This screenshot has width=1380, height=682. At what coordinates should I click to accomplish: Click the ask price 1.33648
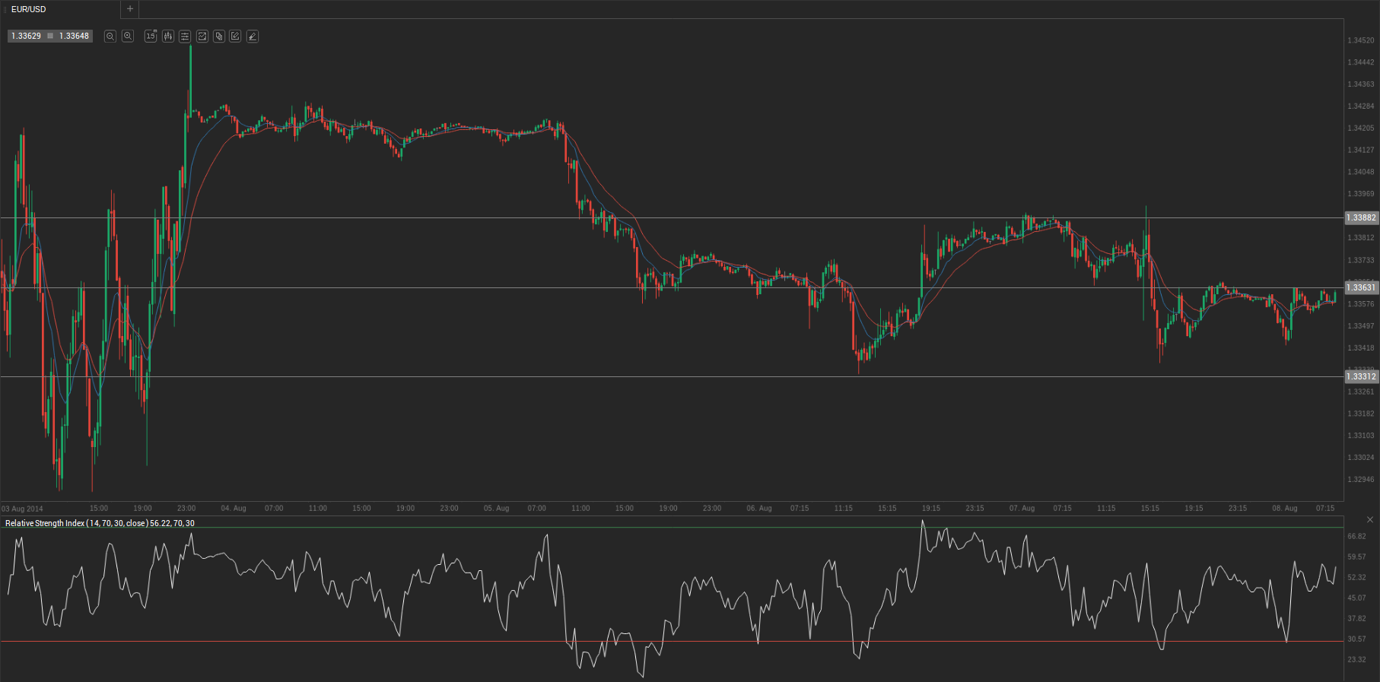74,36
